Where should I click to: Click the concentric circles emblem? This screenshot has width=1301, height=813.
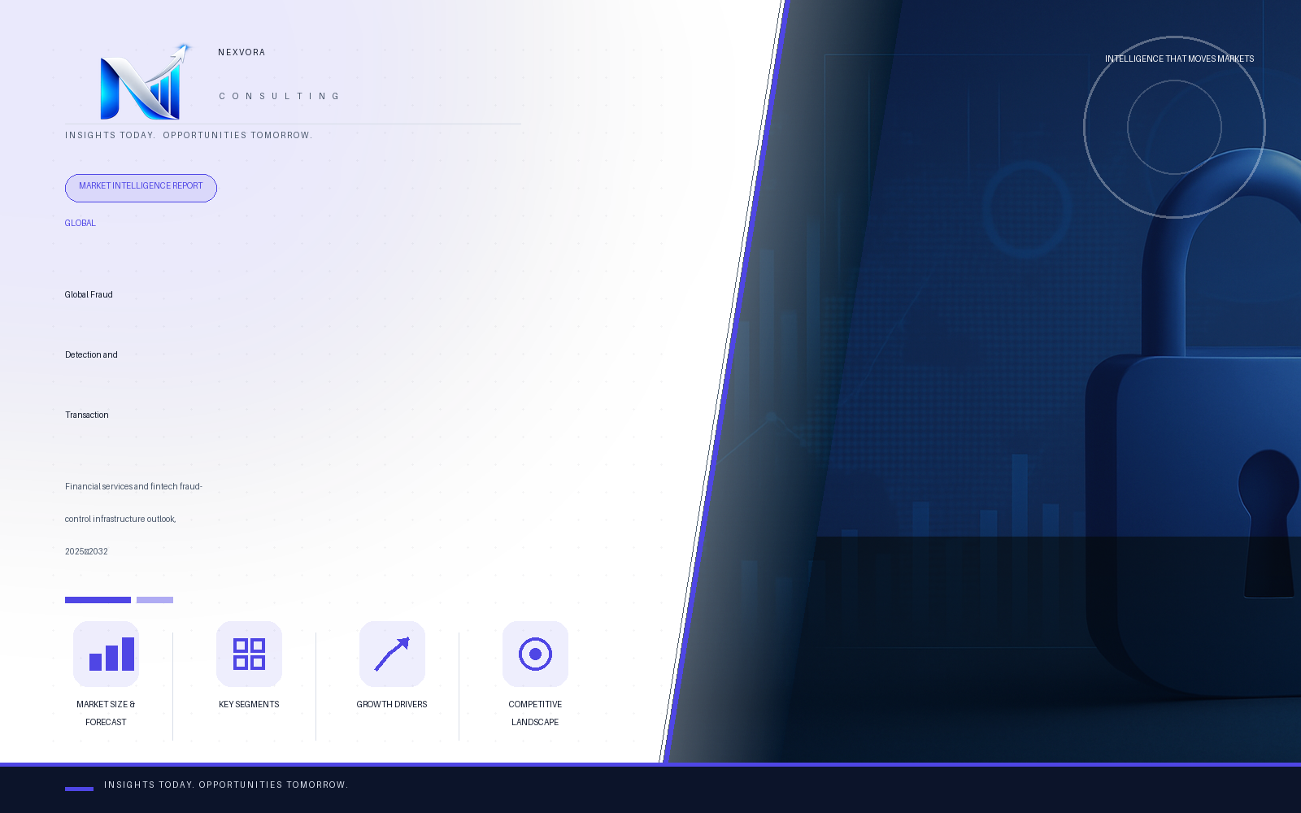point(1174,127)
